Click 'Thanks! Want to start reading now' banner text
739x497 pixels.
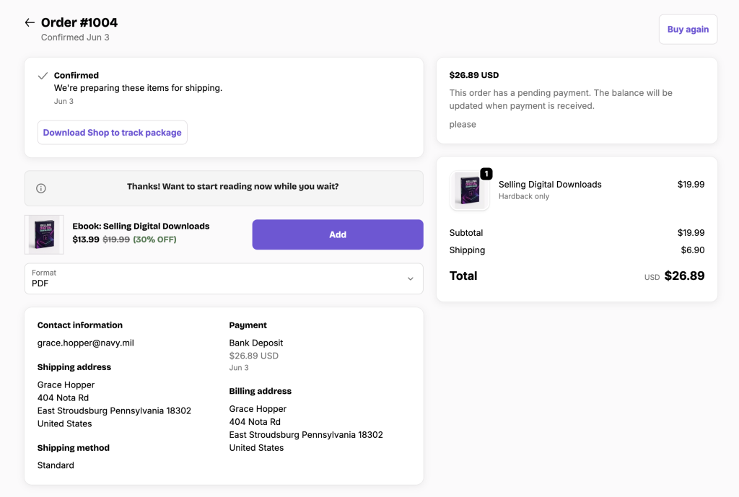[233, 187]
